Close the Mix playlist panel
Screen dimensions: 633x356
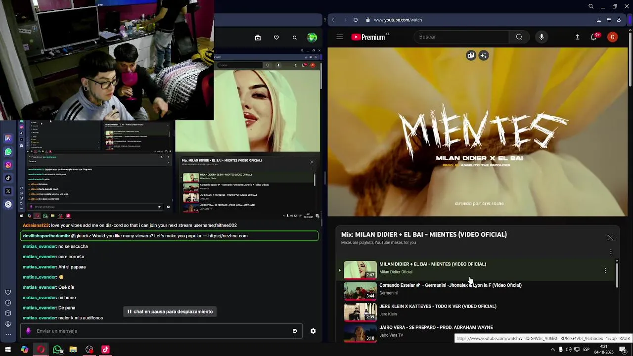click(x=611, y=238)
